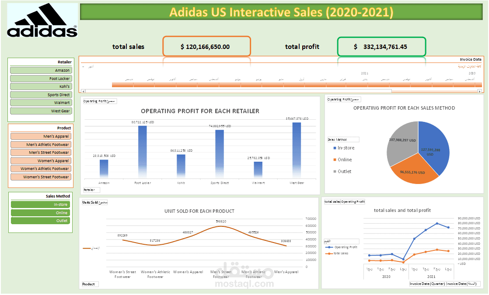
Task: Filter by Women's Athletic Footwear
Action: click(41, 169)
